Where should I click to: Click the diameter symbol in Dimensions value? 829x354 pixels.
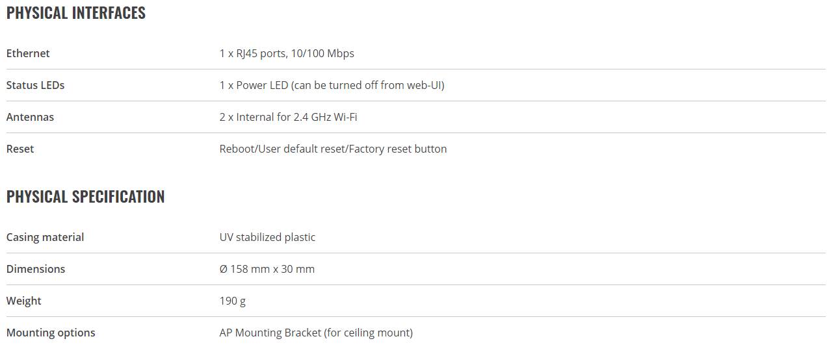224,269
